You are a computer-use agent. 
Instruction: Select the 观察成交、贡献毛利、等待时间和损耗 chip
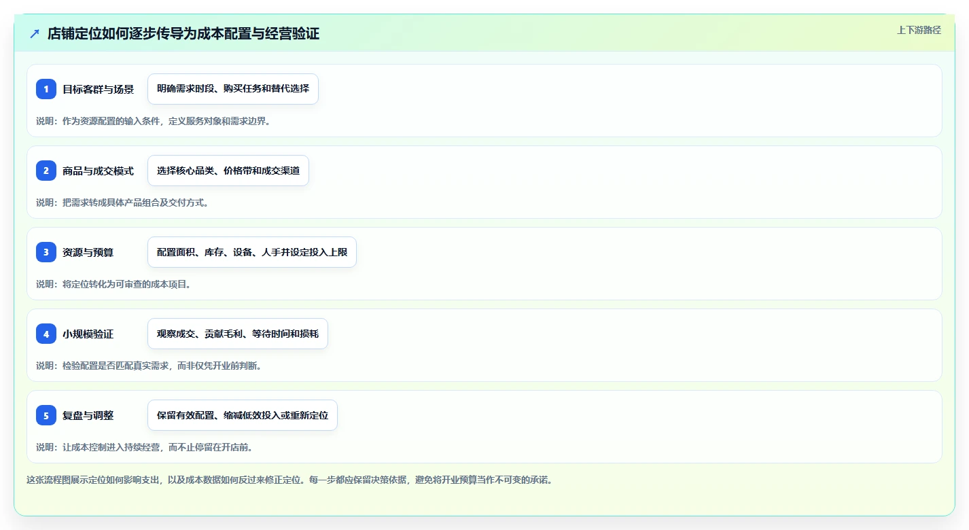pyautogui.click(x=238, y=334)
